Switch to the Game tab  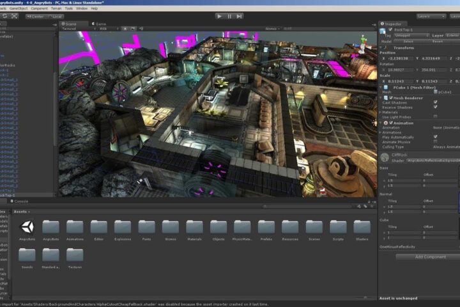pos(99,24)
